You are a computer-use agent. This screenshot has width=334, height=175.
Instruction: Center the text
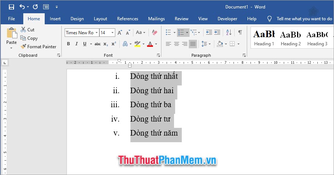click(176, 44)
